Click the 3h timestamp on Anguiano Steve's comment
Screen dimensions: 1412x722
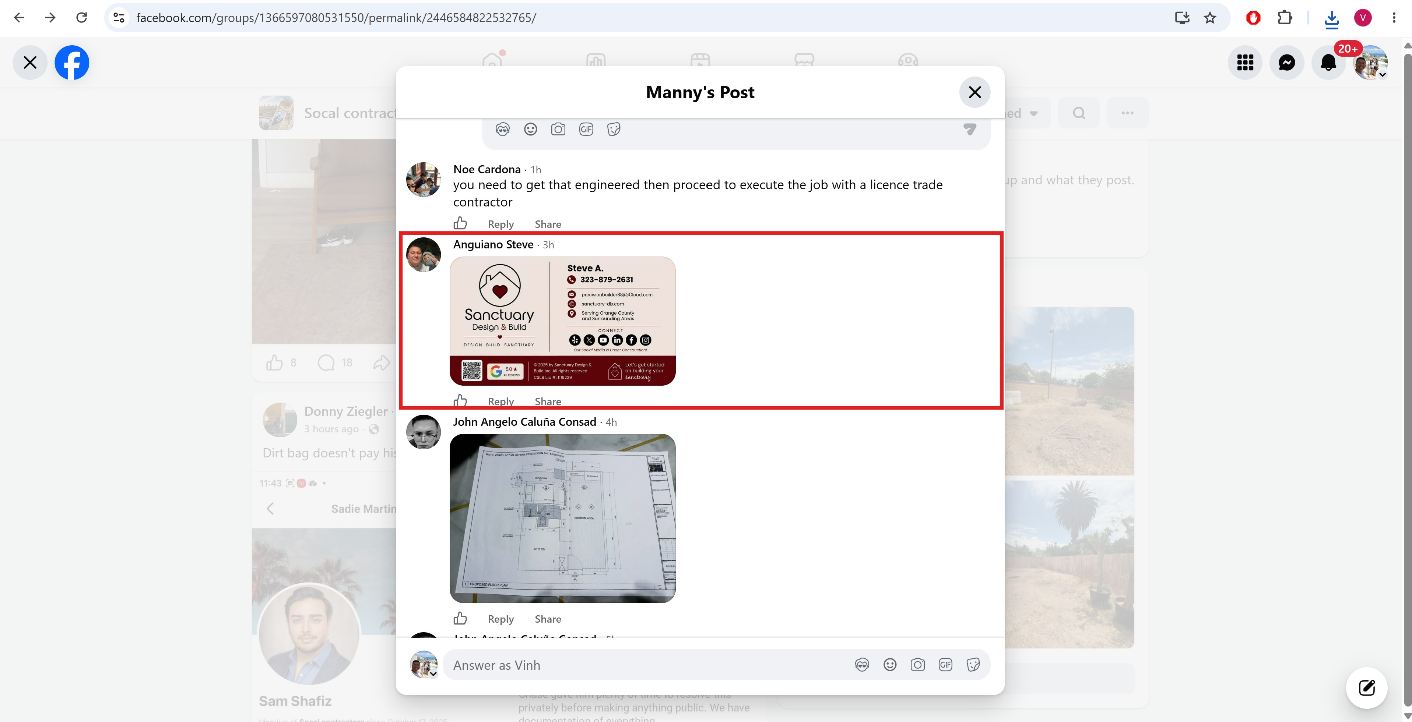click(x=548, y=245)
